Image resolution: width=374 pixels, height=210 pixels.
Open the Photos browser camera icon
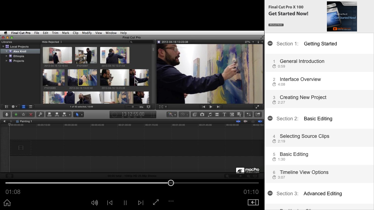point(202,115)
